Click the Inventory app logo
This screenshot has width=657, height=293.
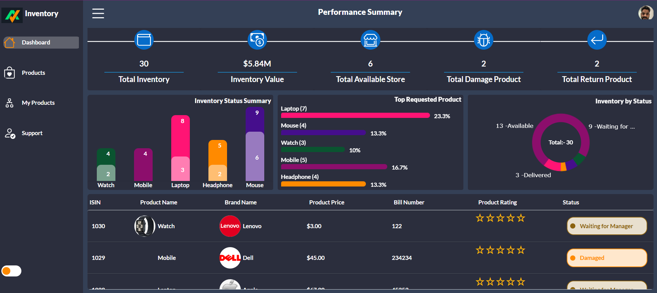pos(12,15)
